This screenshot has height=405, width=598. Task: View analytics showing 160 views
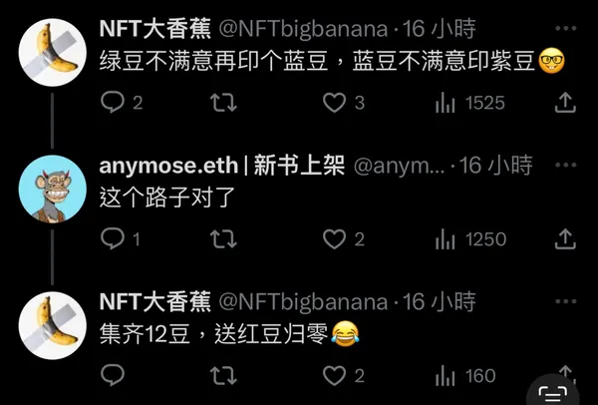(465, 376)
